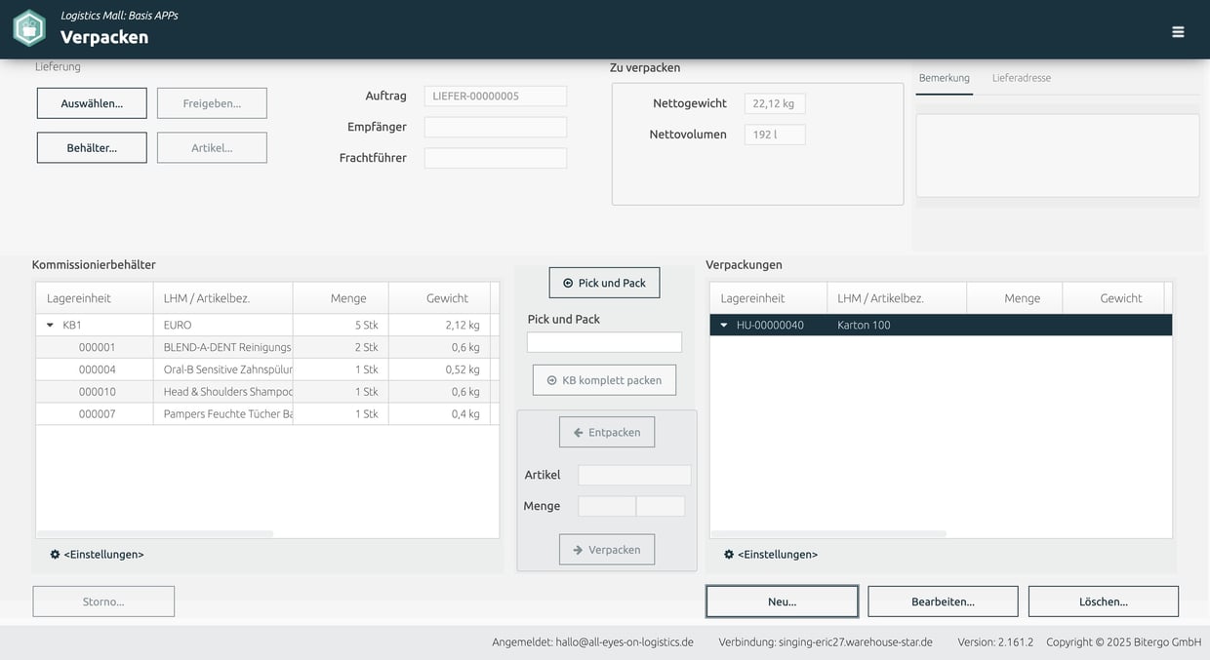Click LHM / Artikelbez. header in Verpackungen

pos(897,298)
